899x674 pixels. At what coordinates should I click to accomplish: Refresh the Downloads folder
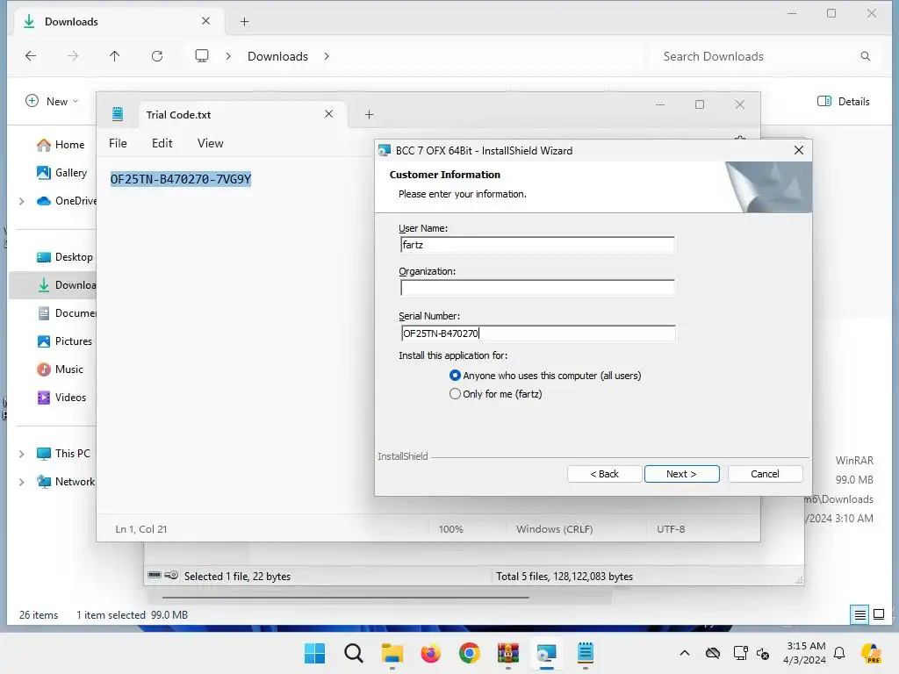(x=157, y=56)
